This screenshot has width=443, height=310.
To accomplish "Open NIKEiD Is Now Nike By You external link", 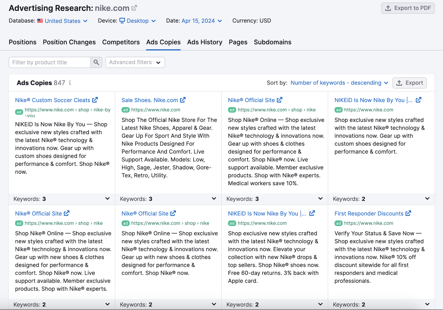I will [419, 100].
